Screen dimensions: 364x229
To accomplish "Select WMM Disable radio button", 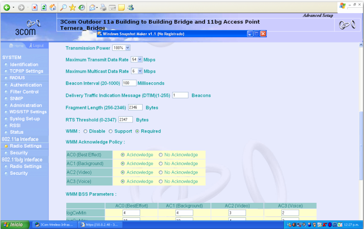I will (x=86, y=131).
